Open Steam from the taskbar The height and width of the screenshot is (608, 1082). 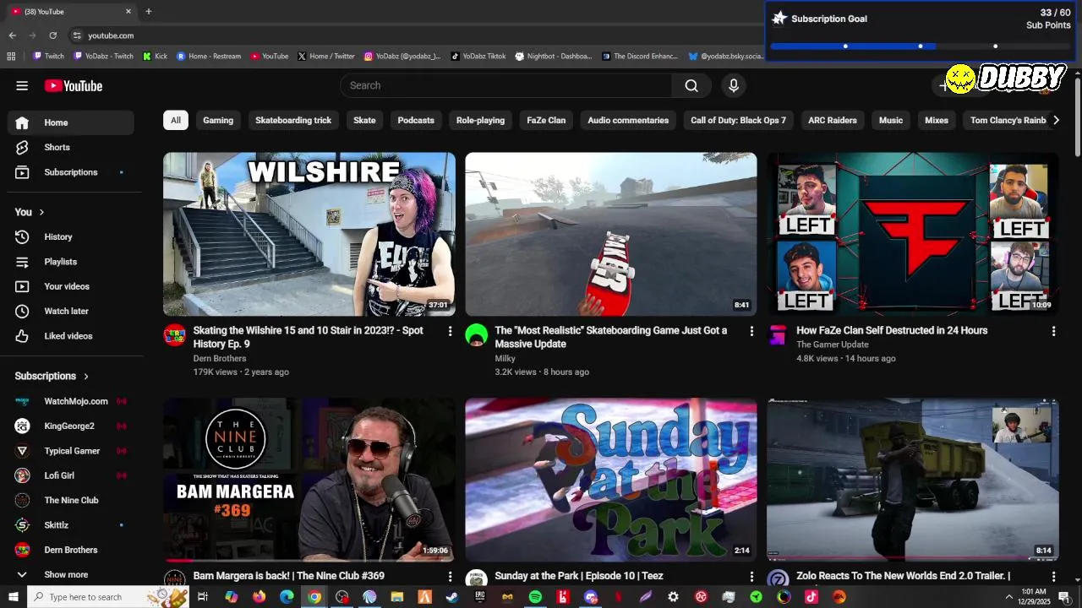(452, 597)
